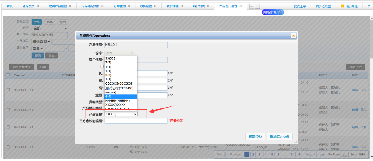Close the 客户列表 tab via its X icon

[x=208, y=6]
